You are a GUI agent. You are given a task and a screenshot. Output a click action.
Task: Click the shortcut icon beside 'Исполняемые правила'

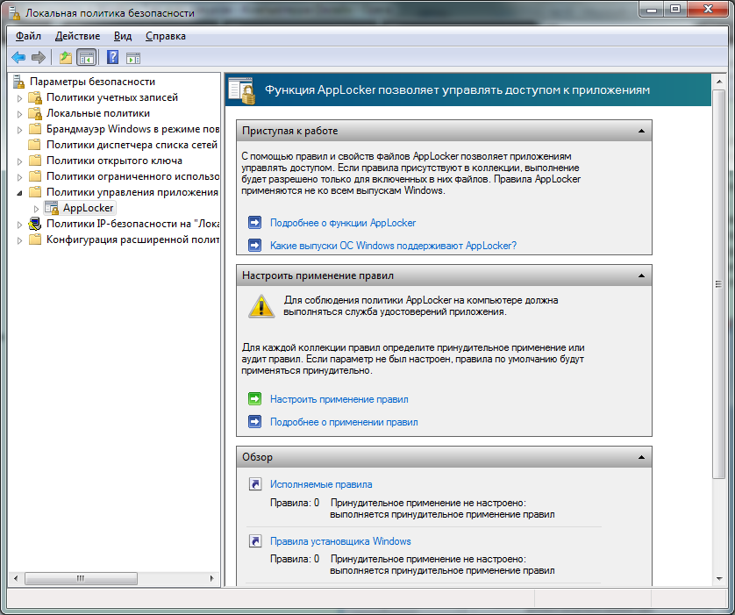pyautogui.click(x=255, y=483)
